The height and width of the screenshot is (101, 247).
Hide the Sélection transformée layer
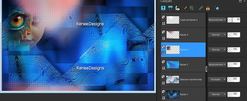coord(163,83)
